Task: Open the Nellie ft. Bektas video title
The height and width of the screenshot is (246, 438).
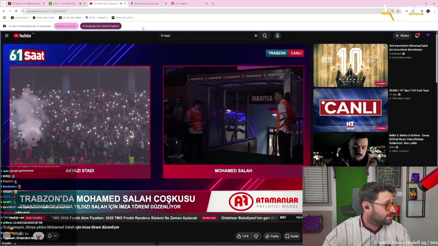Action: coord(409,139)
